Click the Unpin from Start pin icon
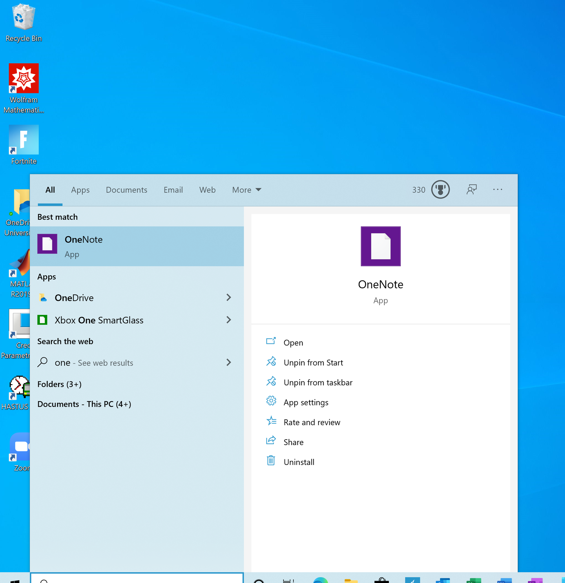565x583 pixels. click(x=271, y=361)
